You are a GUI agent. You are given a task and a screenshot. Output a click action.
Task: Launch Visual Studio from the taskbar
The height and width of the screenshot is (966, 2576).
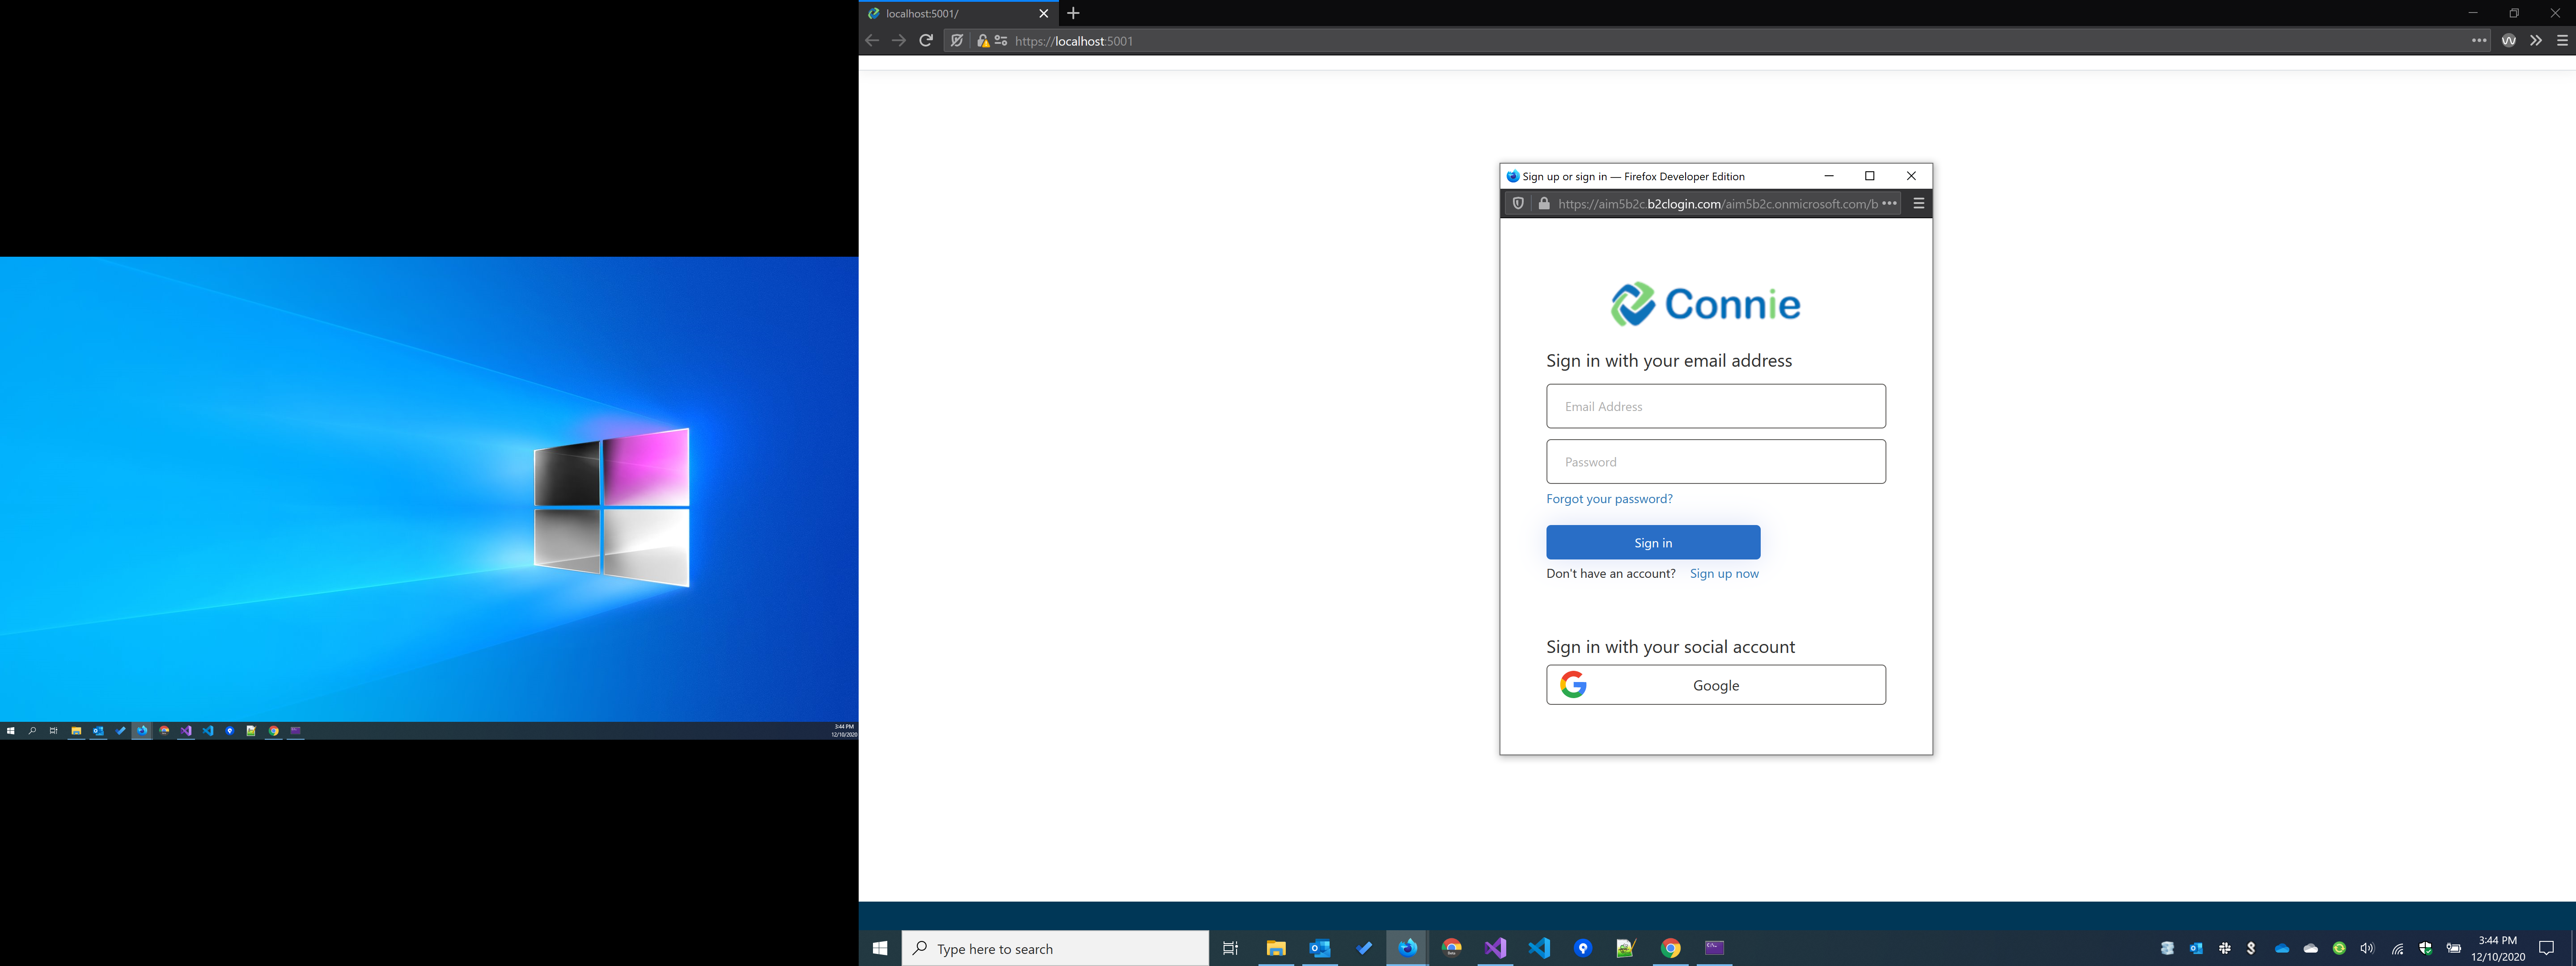(1495, 948)
